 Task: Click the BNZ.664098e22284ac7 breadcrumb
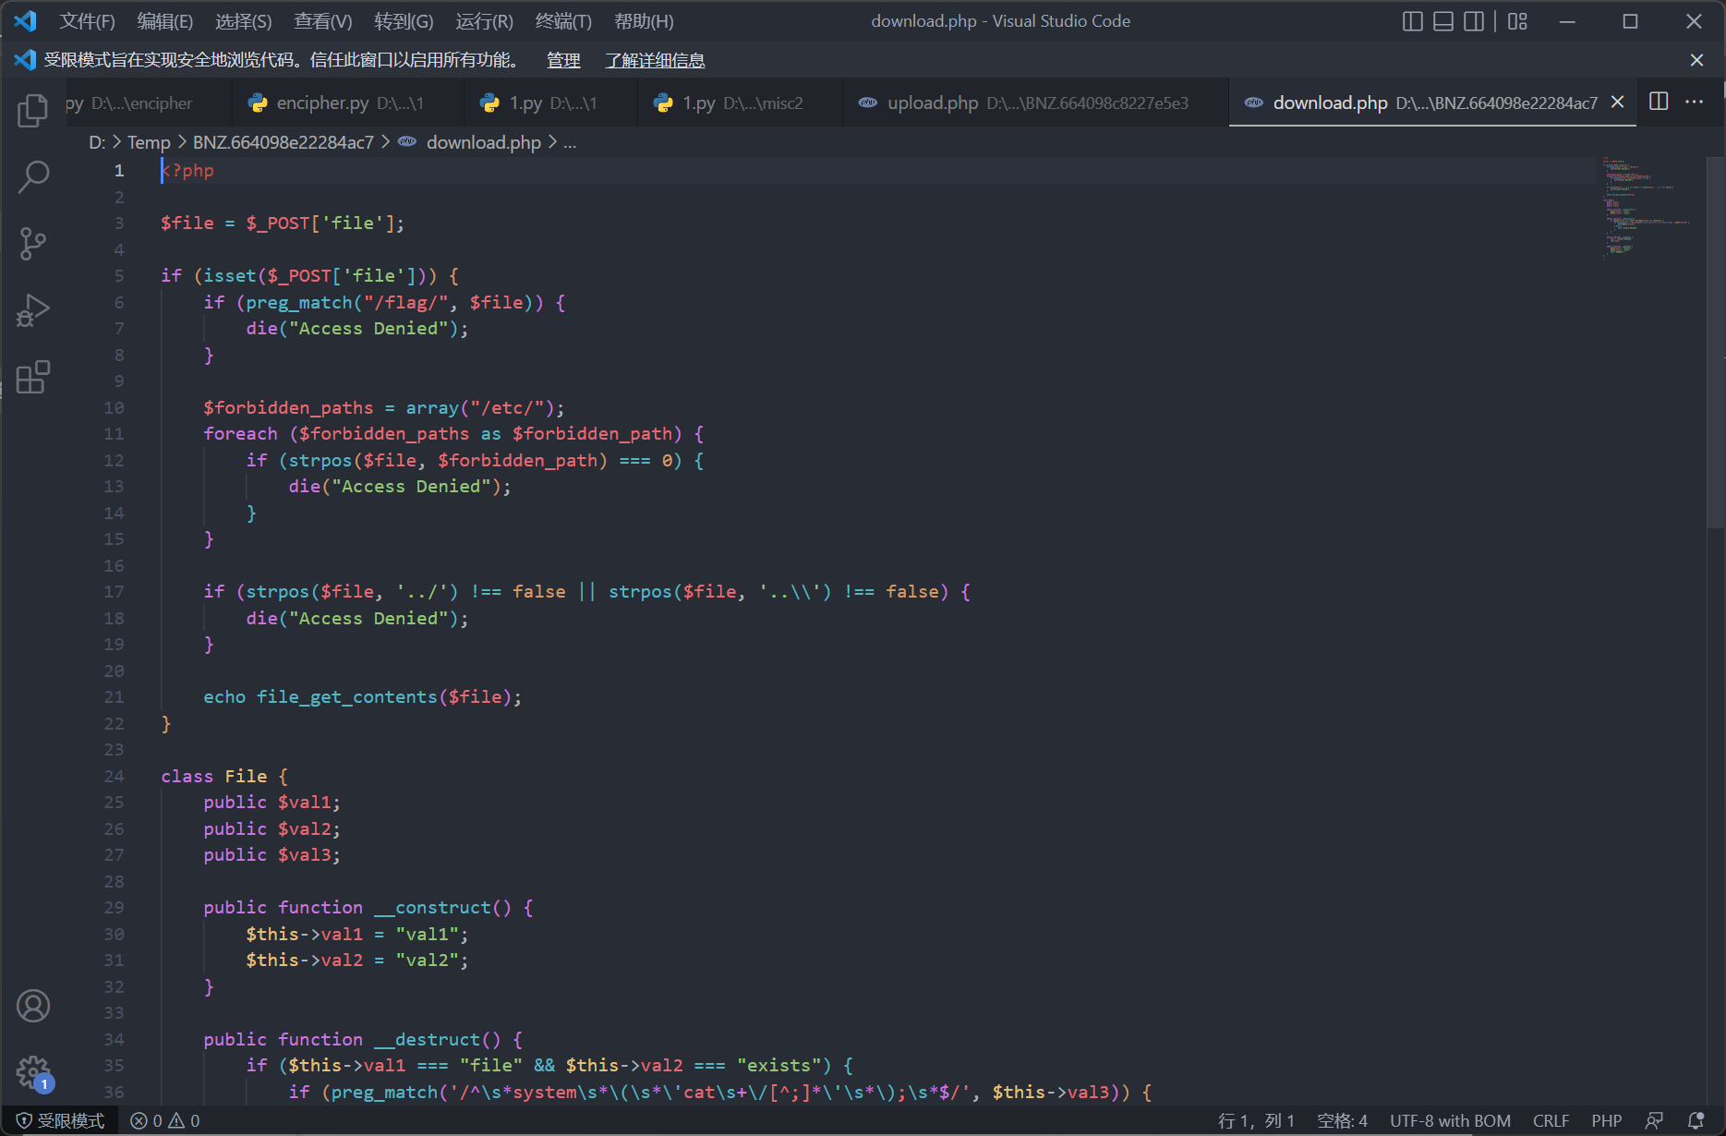point(283,142)
